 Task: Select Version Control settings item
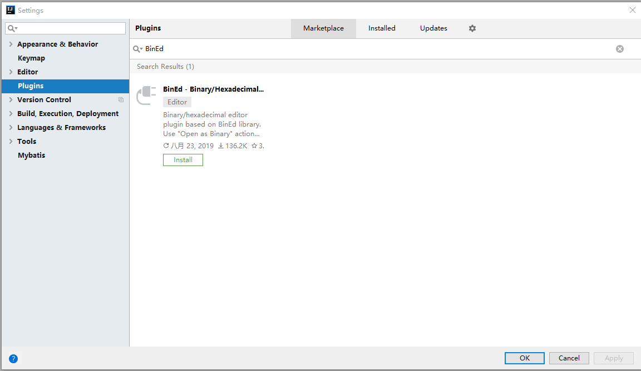tap(44, 99)
